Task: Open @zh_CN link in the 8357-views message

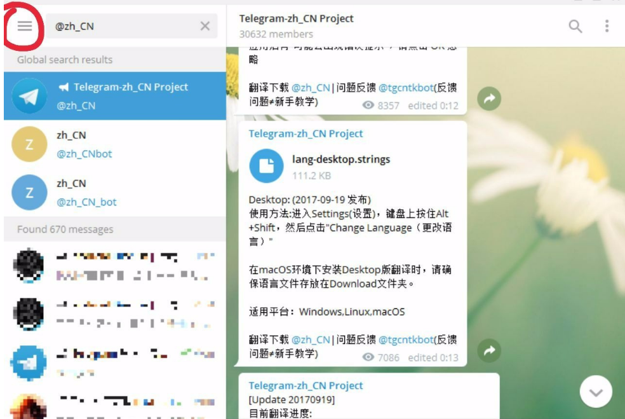Action: pos(311,88)
